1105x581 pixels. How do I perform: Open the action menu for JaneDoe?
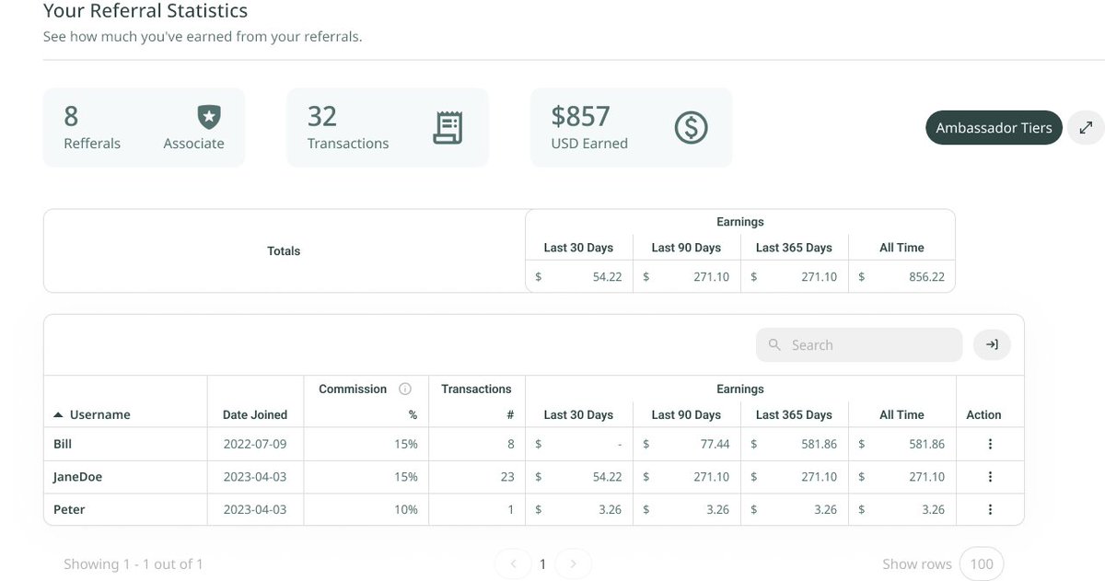[x=990, y=477]
